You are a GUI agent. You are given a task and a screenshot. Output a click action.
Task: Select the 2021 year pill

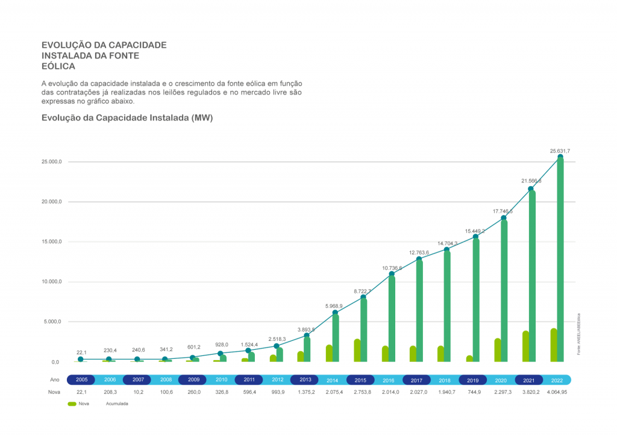tap(530, 380)
